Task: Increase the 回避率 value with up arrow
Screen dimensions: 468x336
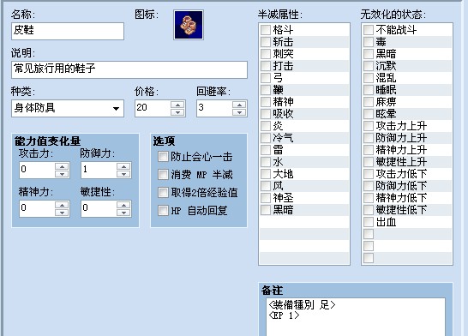Action: (x=239, y=105)
